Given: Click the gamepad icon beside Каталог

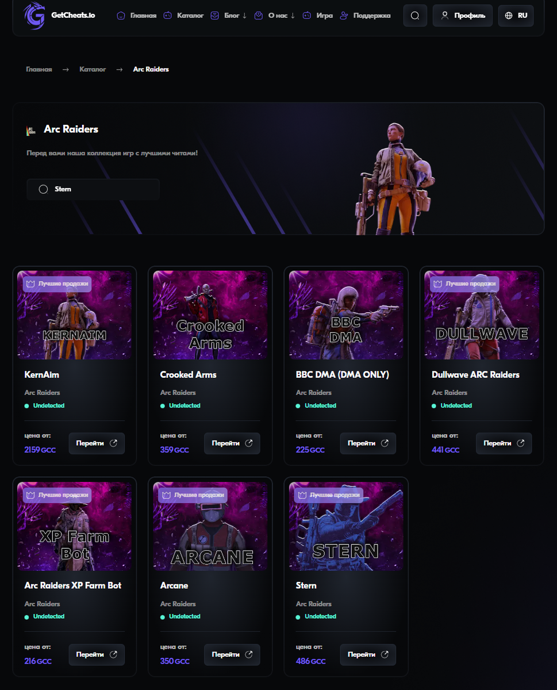Looking at the screenshot, I should click(x=168, y=16).
